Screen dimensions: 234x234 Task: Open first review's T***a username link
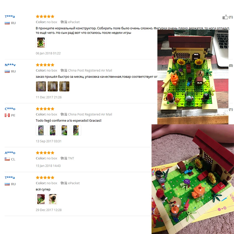[10, 16]
